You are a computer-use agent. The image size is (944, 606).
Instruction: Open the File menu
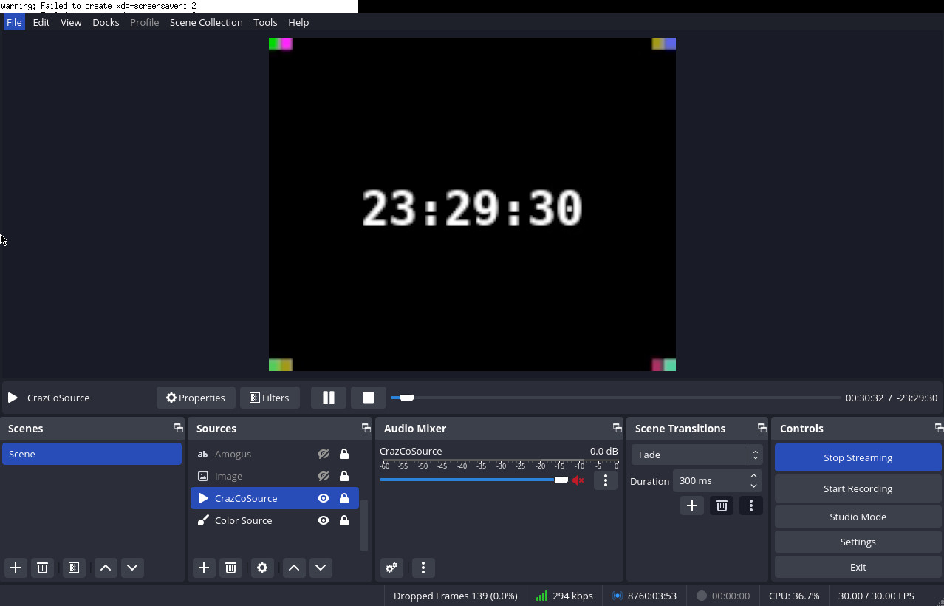[14, 22]
